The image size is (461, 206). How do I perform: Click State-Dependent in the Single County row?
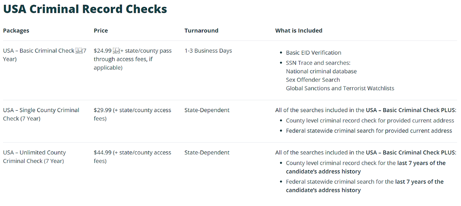[x=207, y=110]
